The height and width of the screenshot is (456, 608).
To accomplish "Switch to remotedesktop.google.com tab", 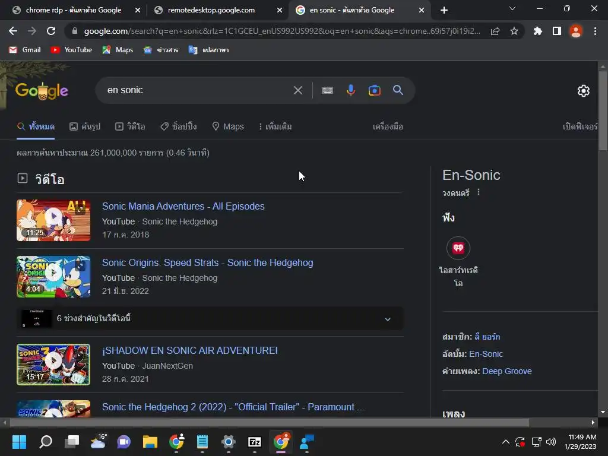I will (211, 10).
